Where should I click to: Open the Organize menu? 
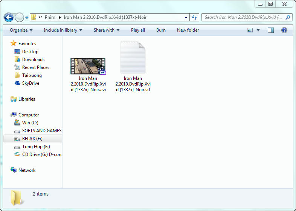(21, 30)
